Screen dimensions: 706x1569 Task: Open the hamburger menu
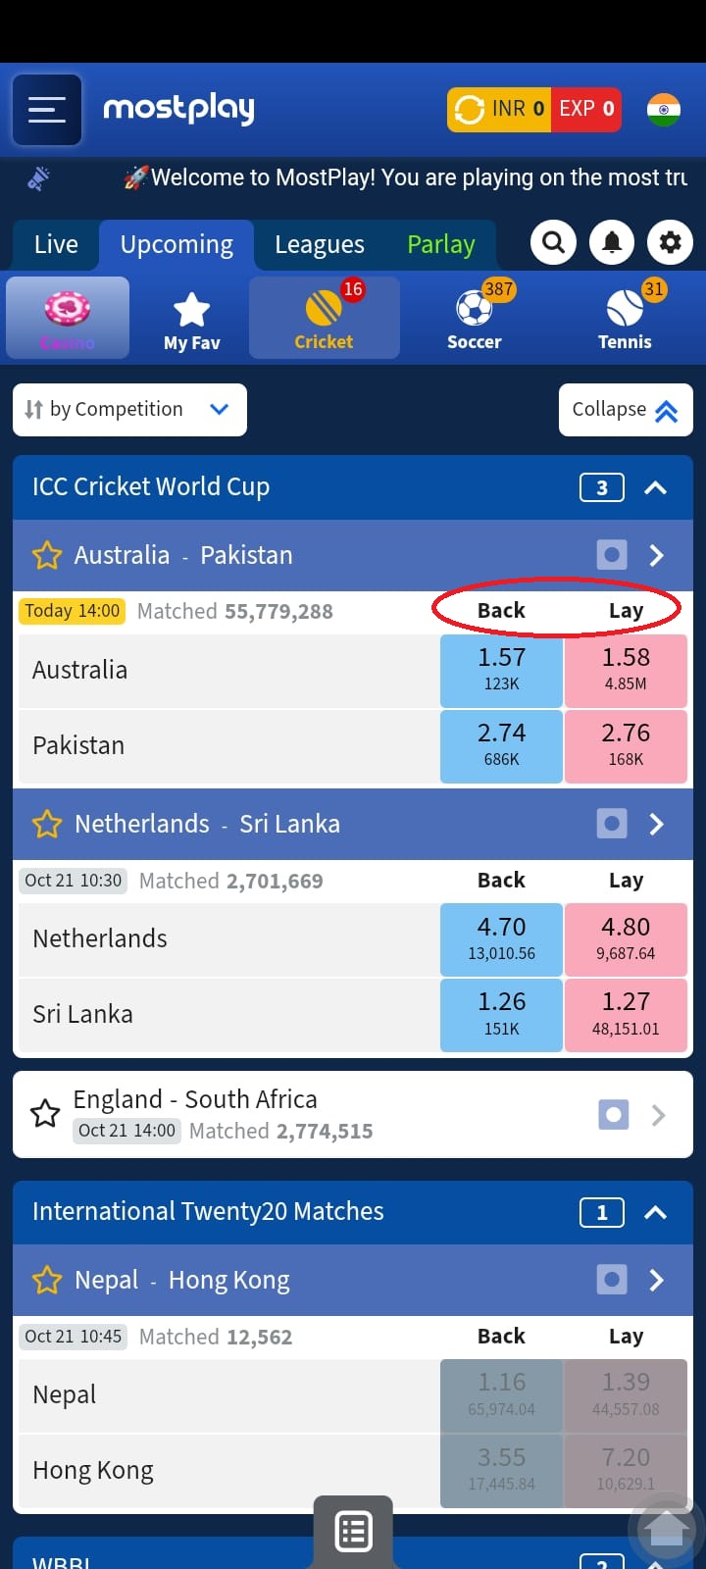[46, 110]
